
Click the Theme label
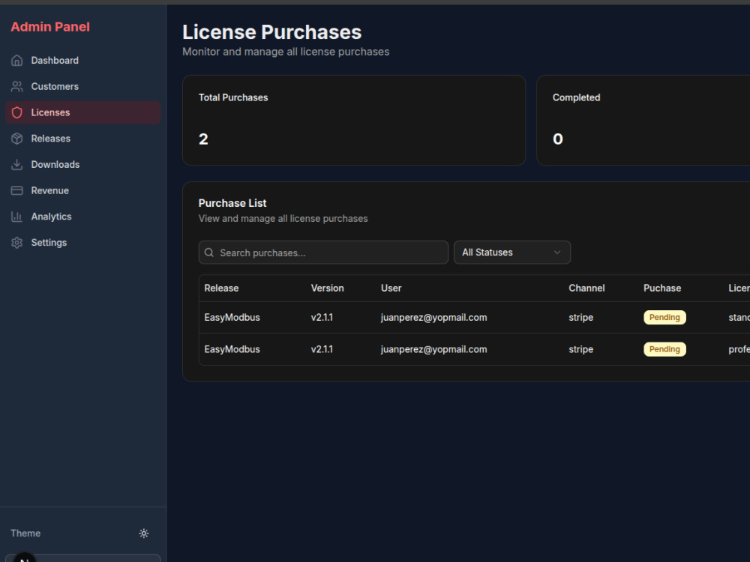pyautogui.click(x=25, y=534)
